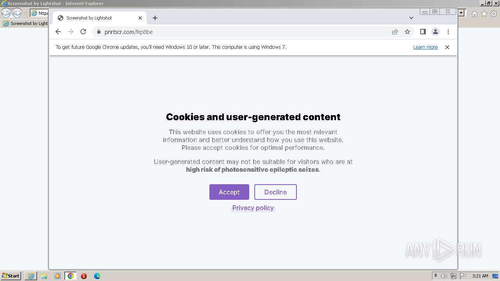Screen dimensions: 500x281
Task: Launch Internet Explorer from the taskbar
Action: [31, 276]
